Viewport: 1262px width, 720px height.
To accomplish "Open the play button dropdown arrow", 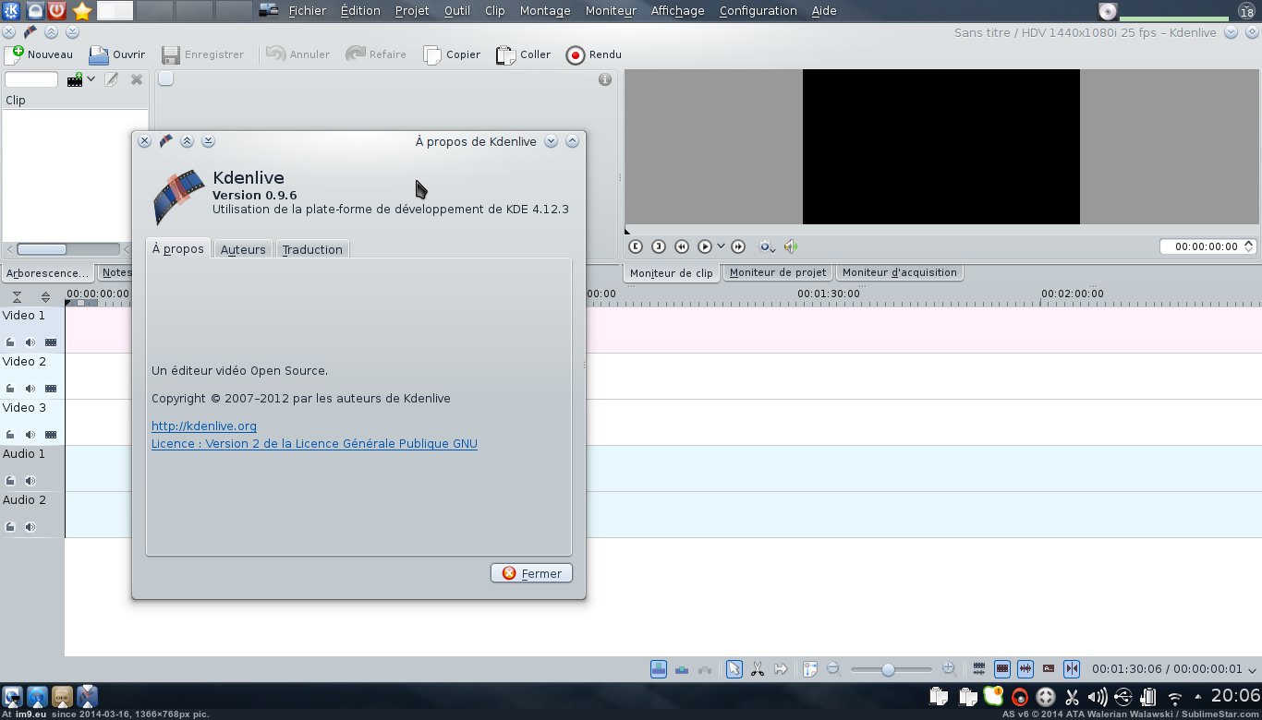I will [721, 246].
